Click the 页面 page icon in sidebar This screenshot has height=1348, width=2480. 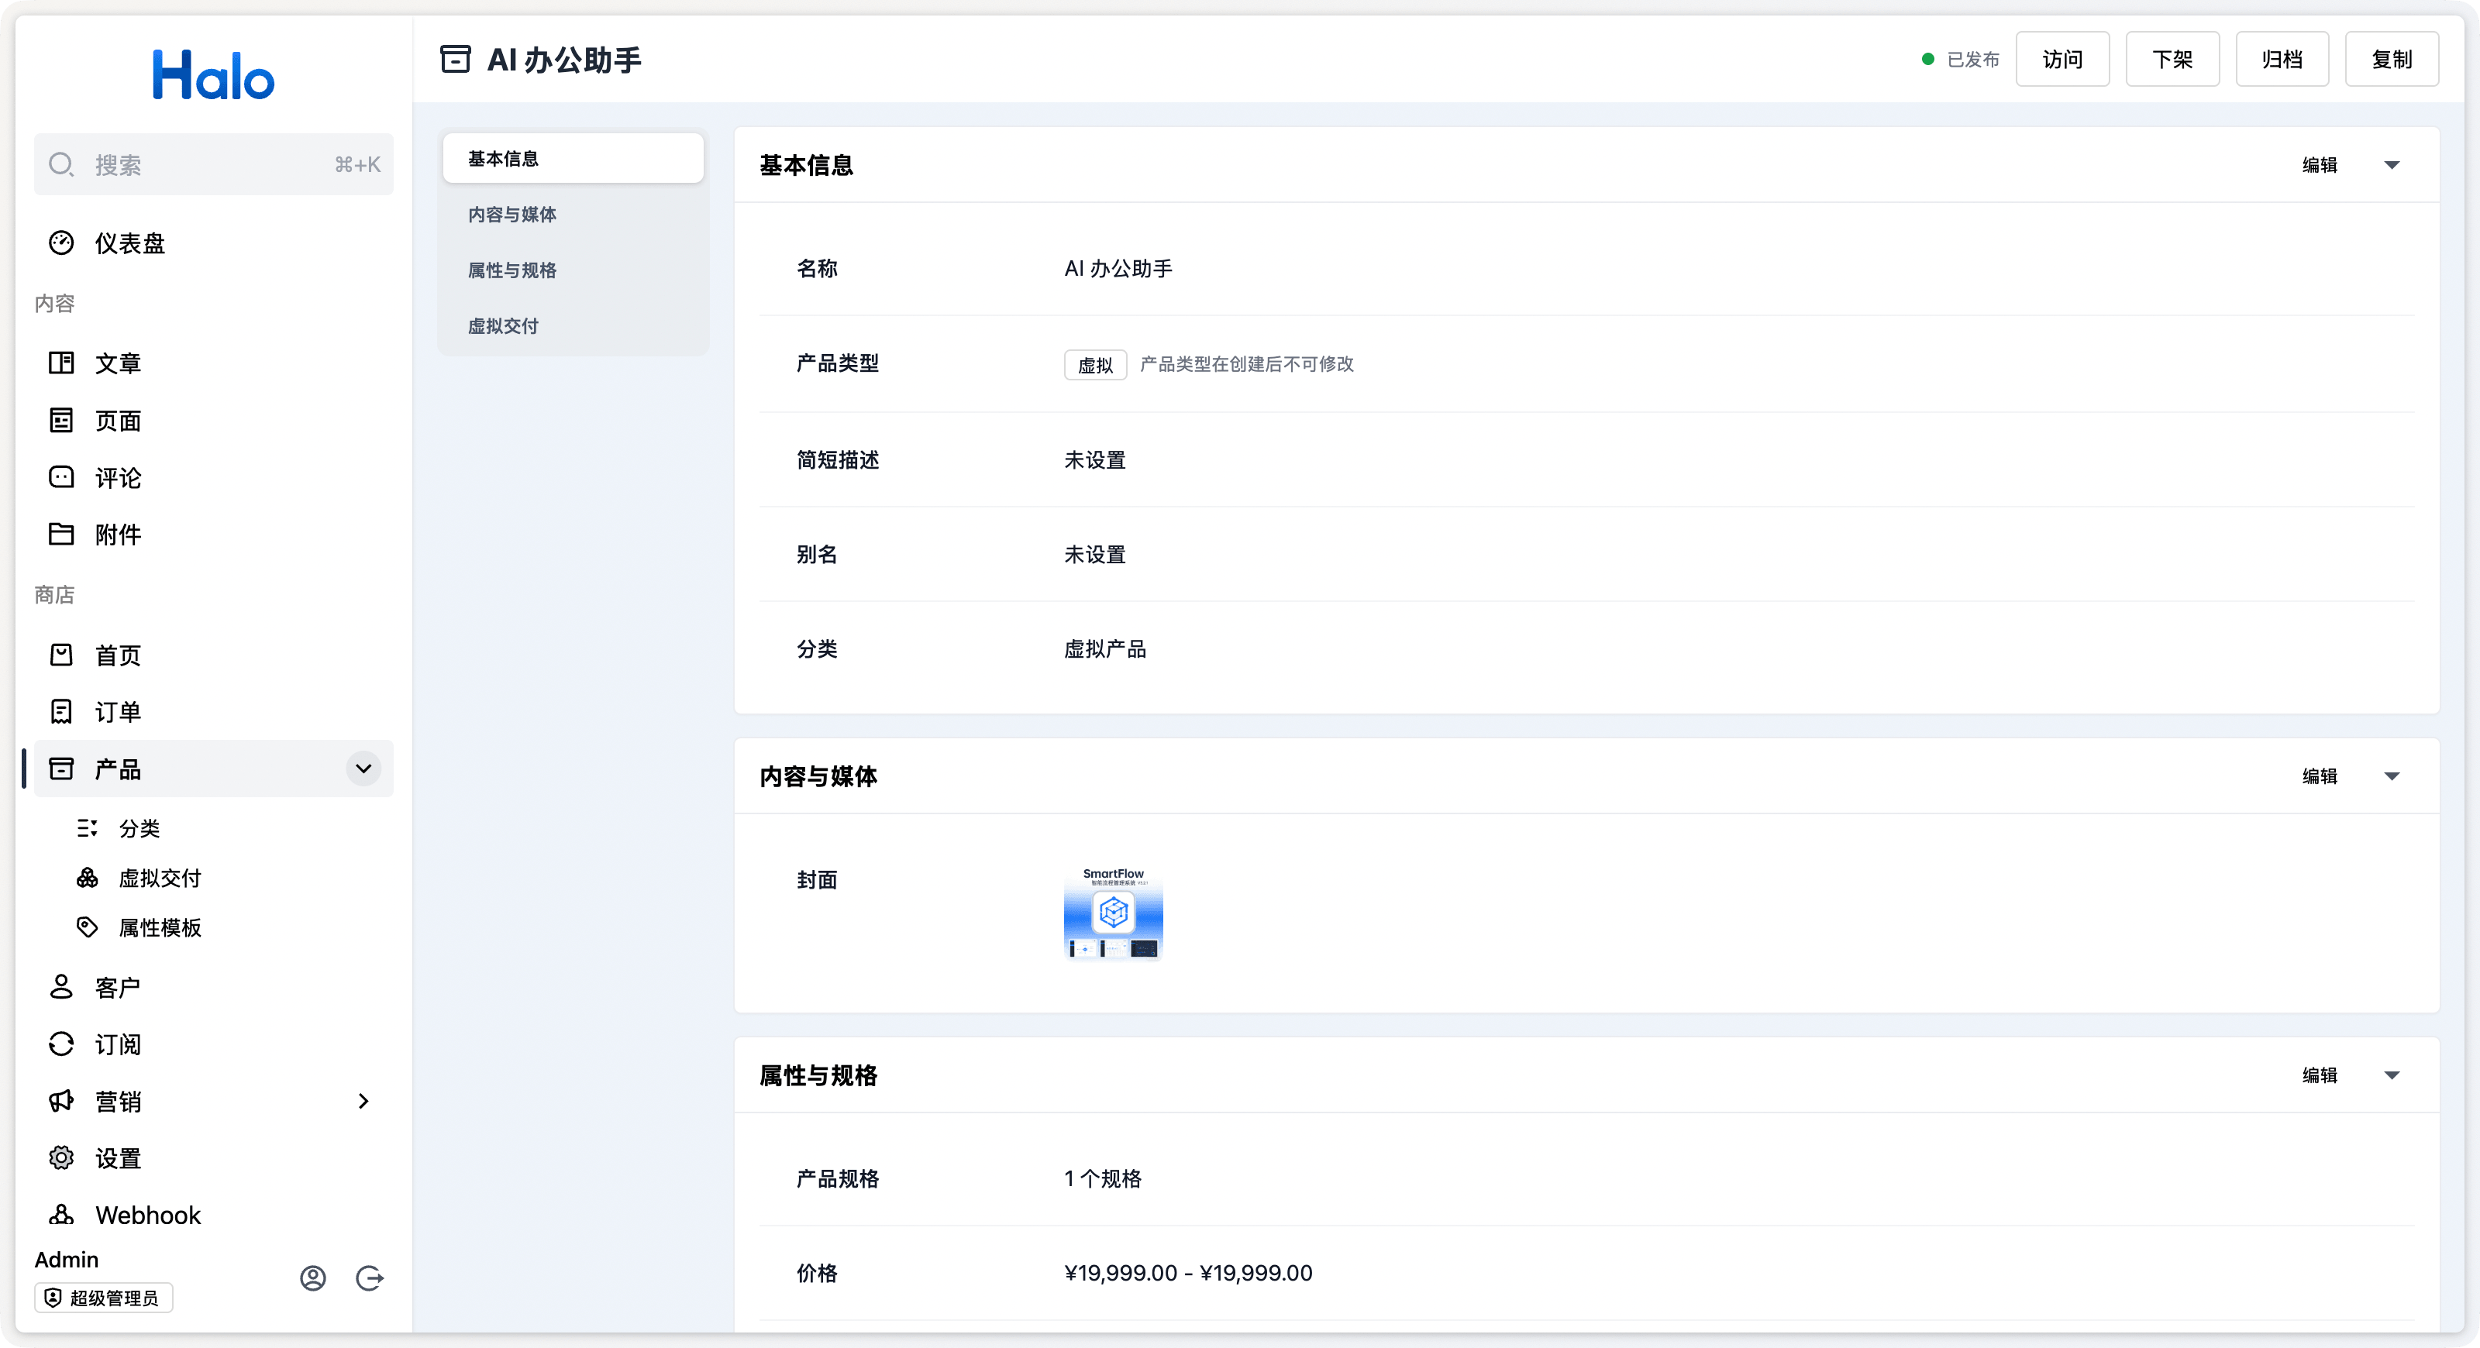pyautogui.click(x=62, y=421)
